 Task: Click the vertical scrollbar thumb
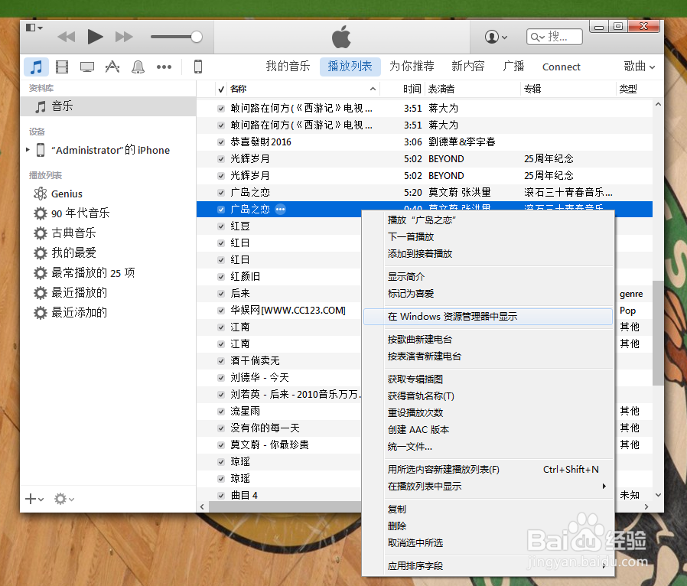(658, 333)
